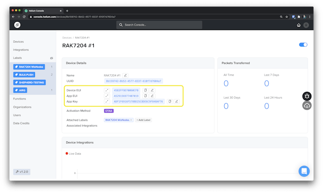Edit device name pencil icon
The width and height of the screenshot is (323, 193).
pos(125,76)
